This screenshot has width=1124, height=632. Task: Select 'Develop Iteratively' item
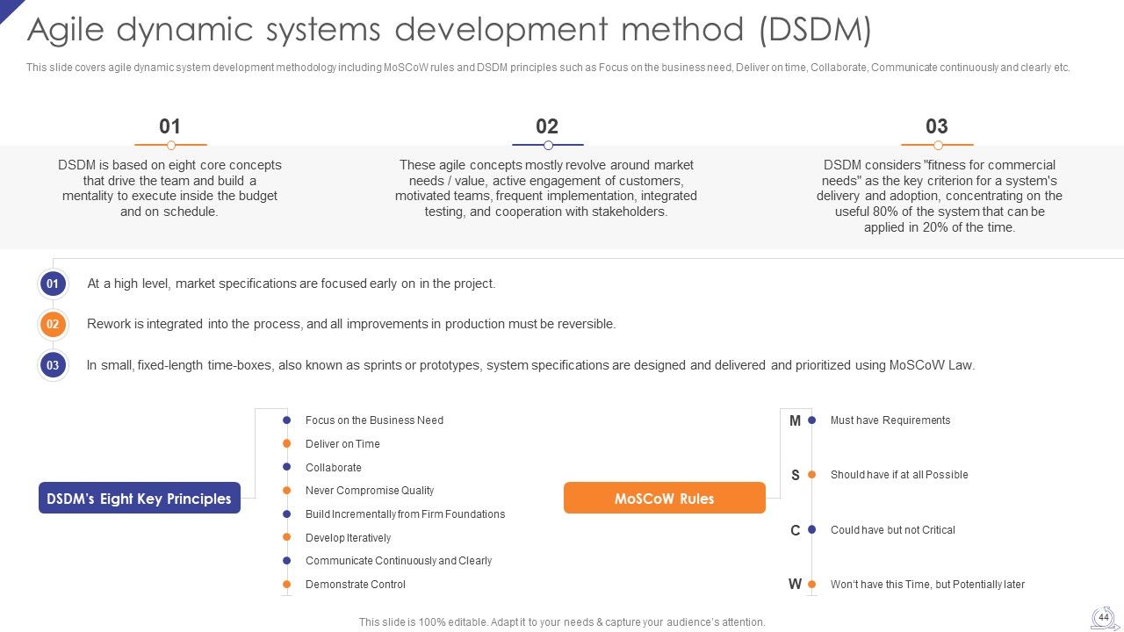pyautogui.click(x=348, y=538)
